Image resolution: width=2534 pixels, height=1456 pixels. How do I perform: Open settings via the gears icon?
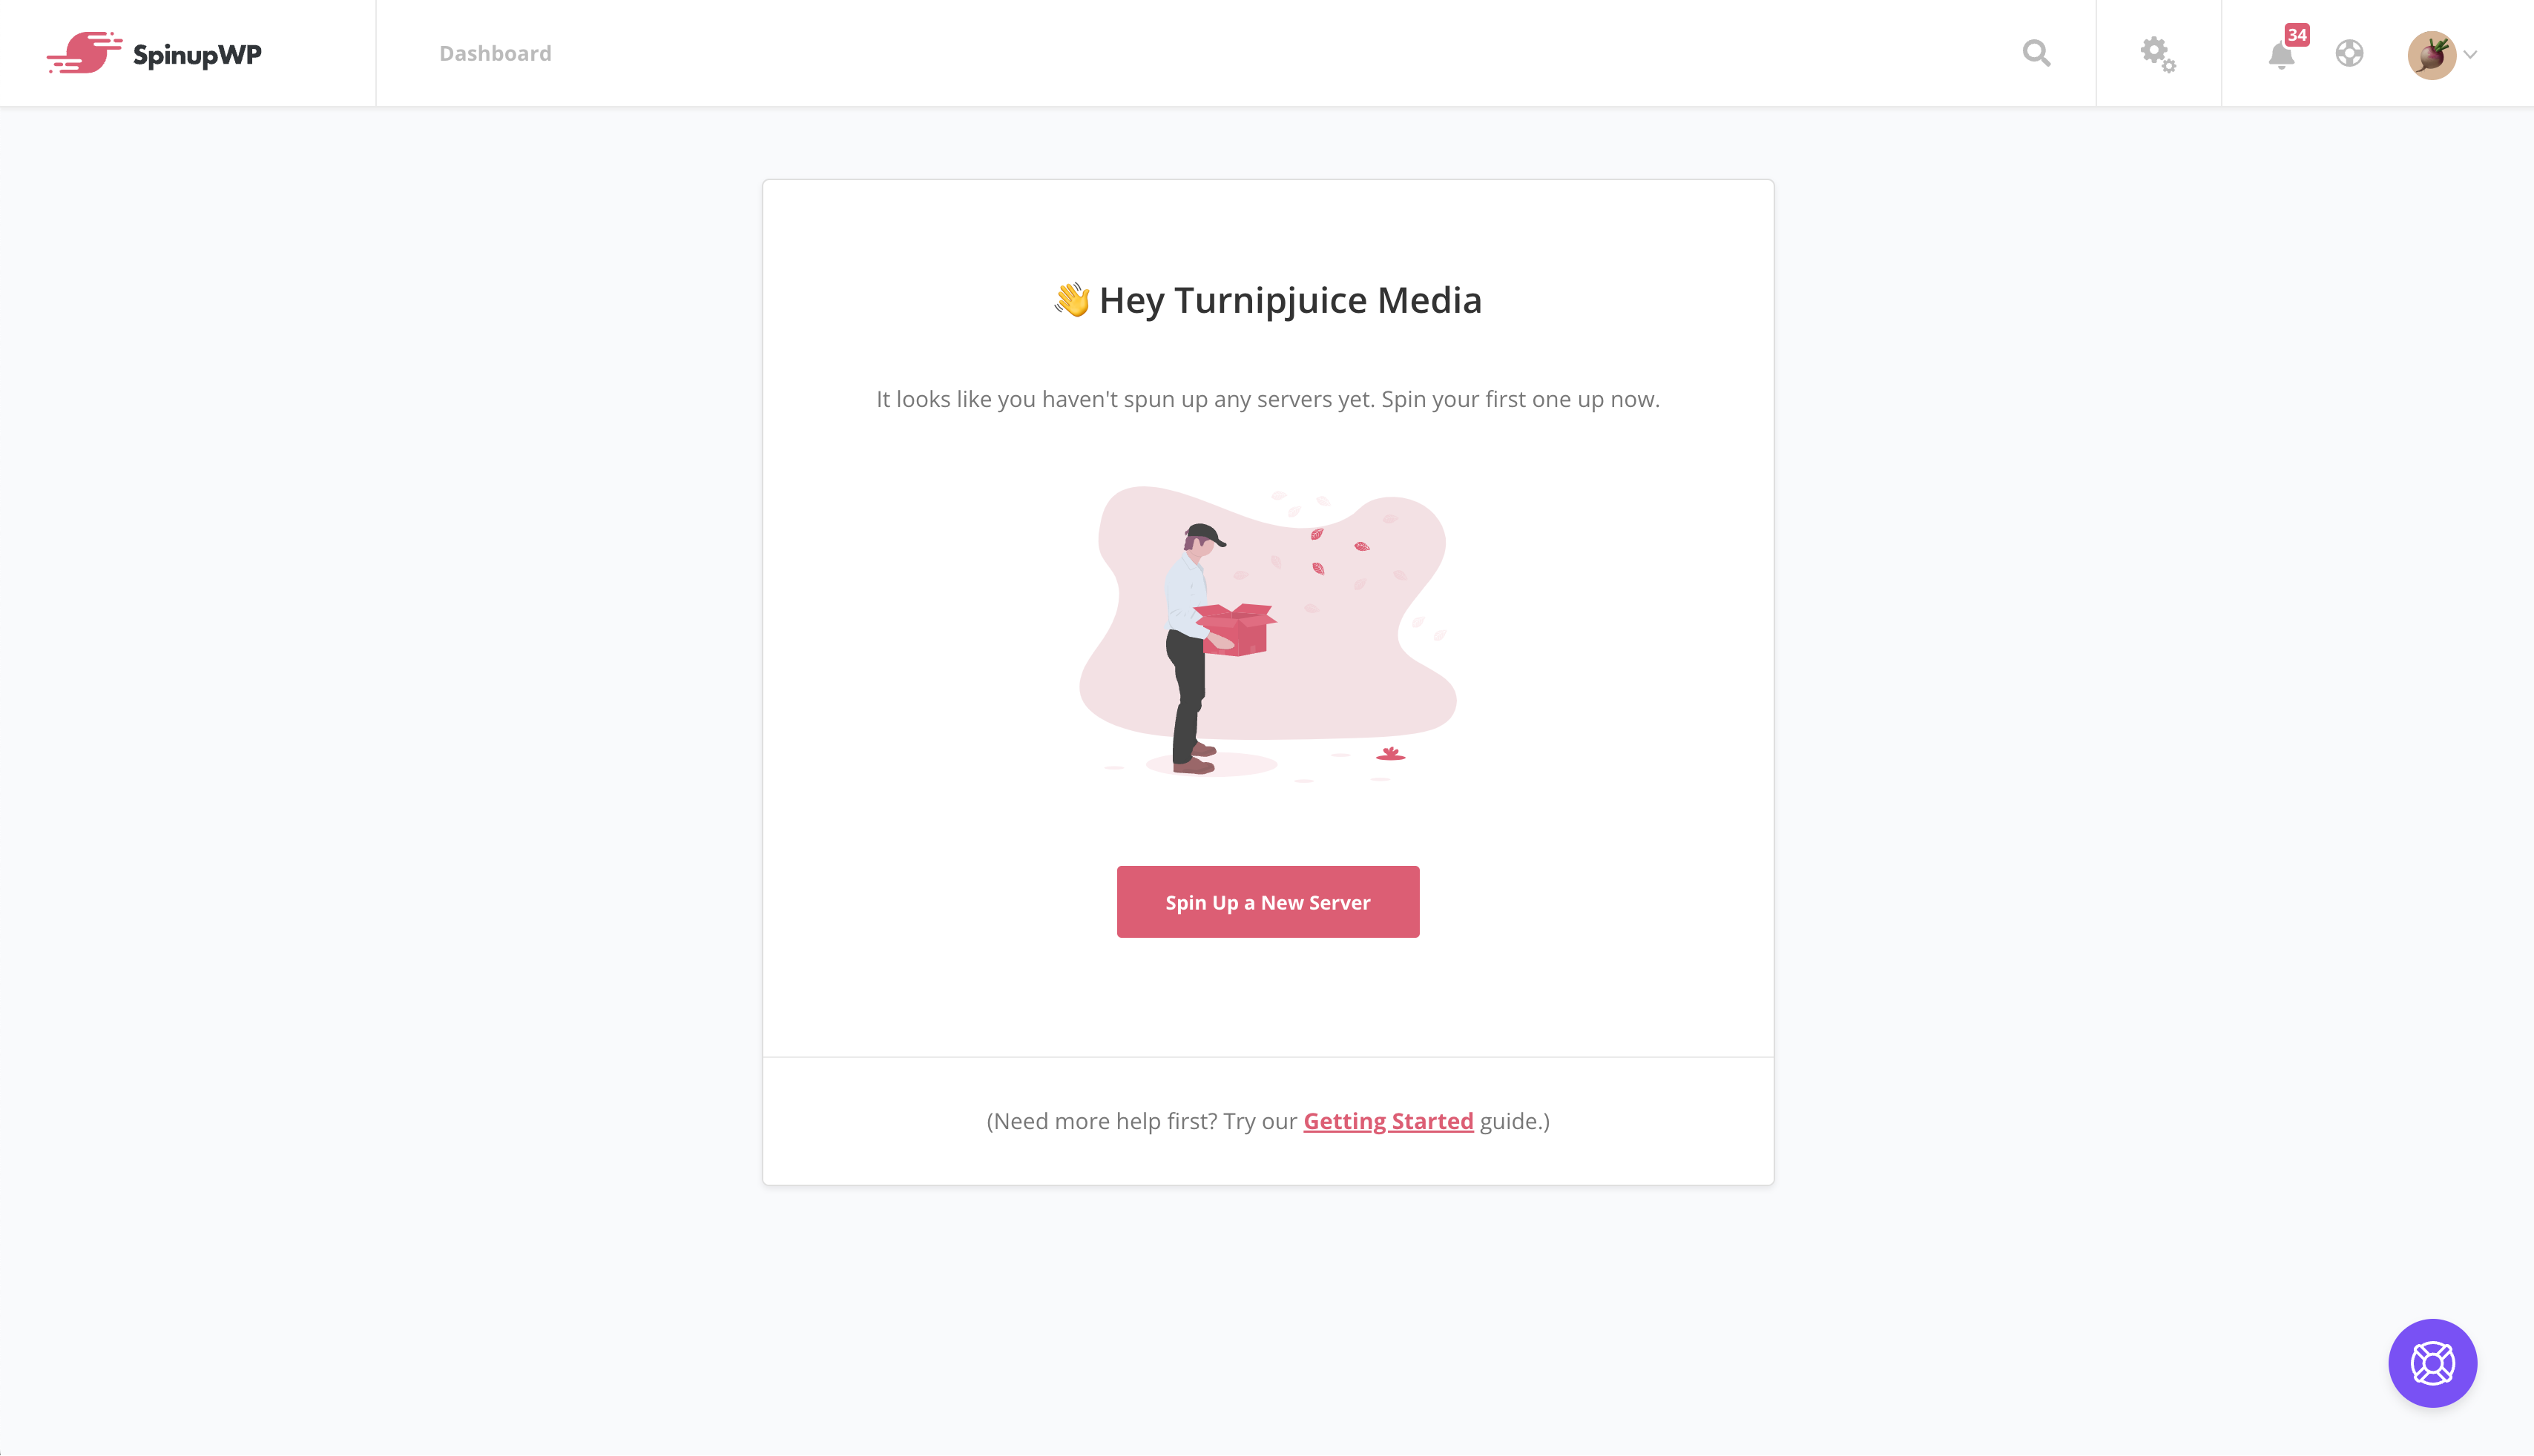click(2158, 54)
